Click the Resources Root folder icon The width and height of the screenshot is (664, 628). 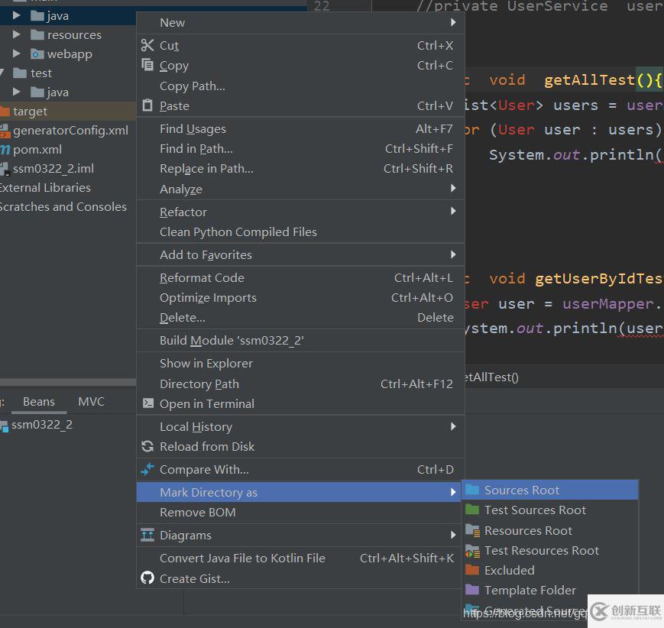click(472, 530)
